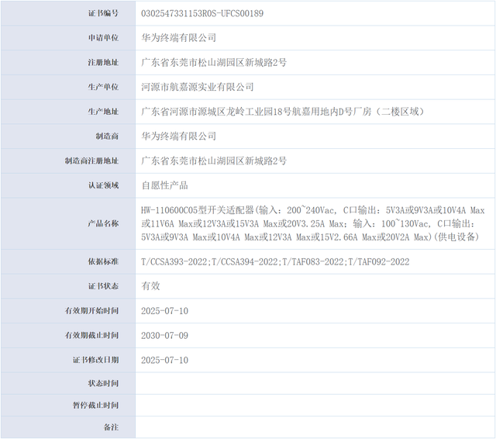Click the 制造商注册地址 label cell
The image size is (496, 439).
click(x=68, y=161)
